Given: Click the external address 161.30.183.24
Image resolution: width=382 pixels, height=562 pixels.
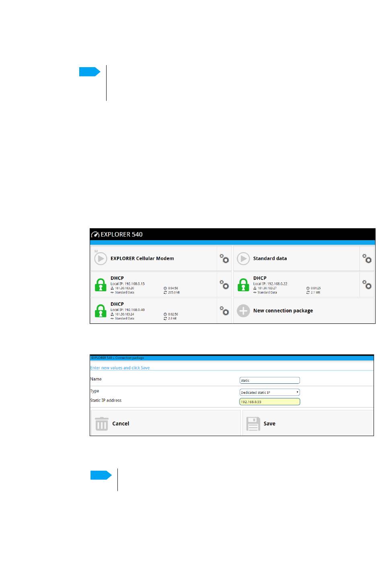Looking at the screenshot, I should [x=125, y=314].
